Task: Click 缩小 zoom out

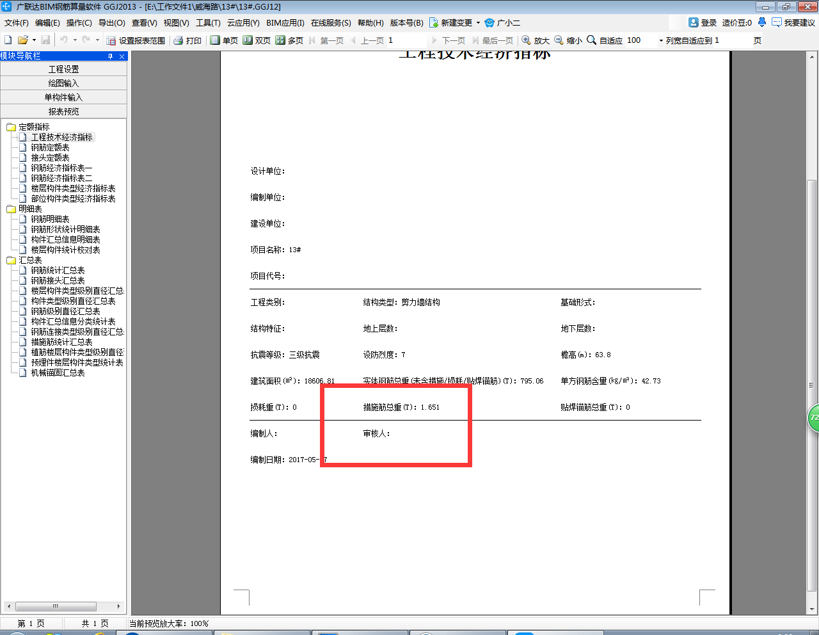Action: (568, 40)
